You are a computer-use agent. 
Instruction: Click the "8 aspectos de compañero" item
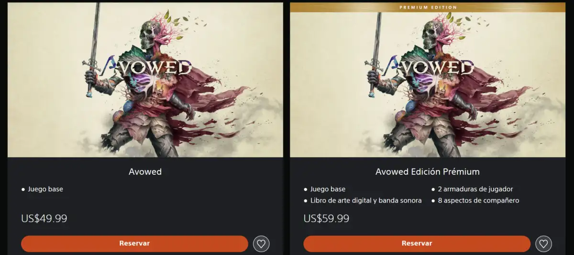[x=478, y=201]
